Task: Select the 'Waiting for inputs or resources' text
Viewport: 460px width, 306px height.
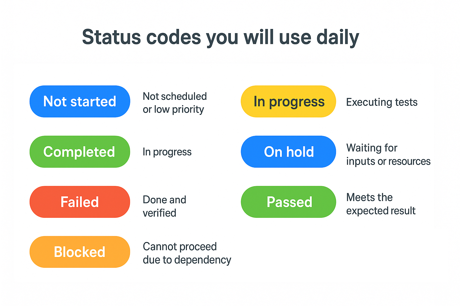Action: 388,154
